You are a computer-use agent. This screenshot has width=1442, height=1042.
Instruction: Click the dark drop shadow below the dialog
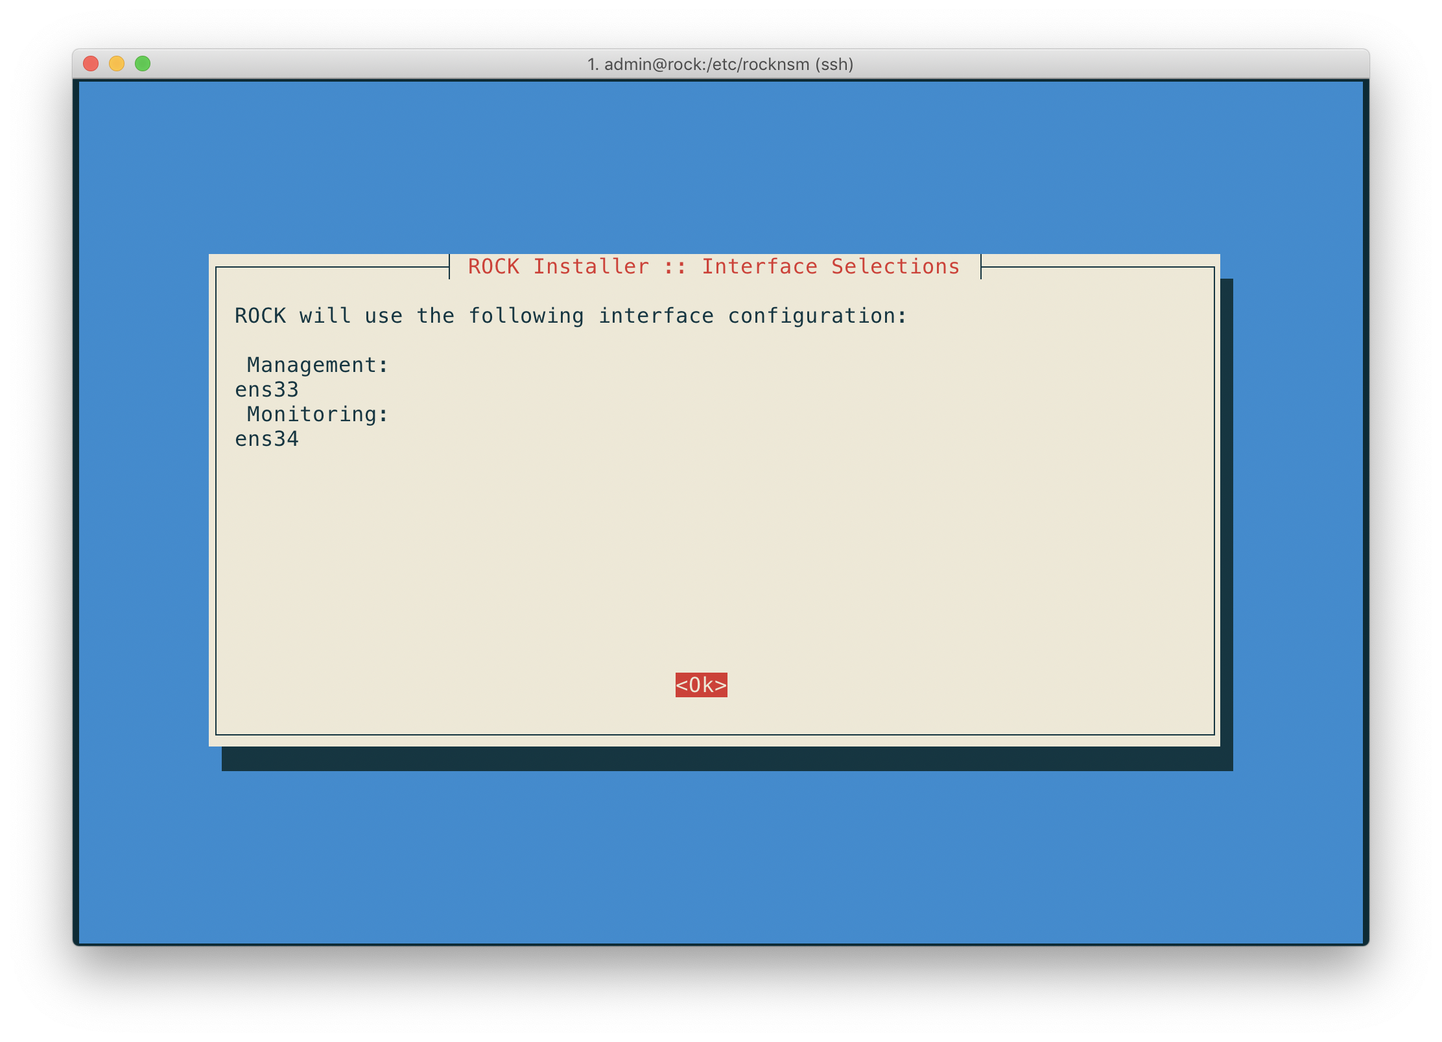coord(726,759)
